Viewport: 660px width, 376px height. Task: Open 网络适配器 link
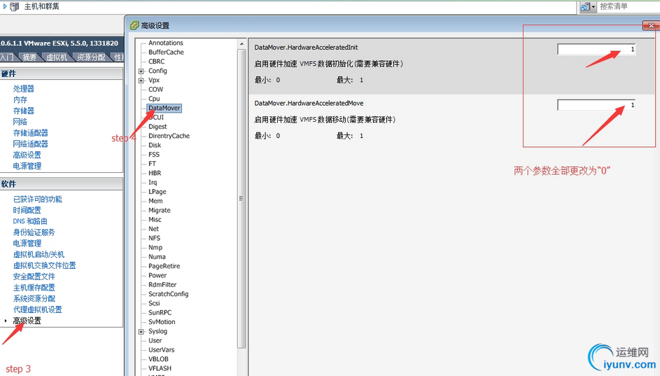(30, 144)
